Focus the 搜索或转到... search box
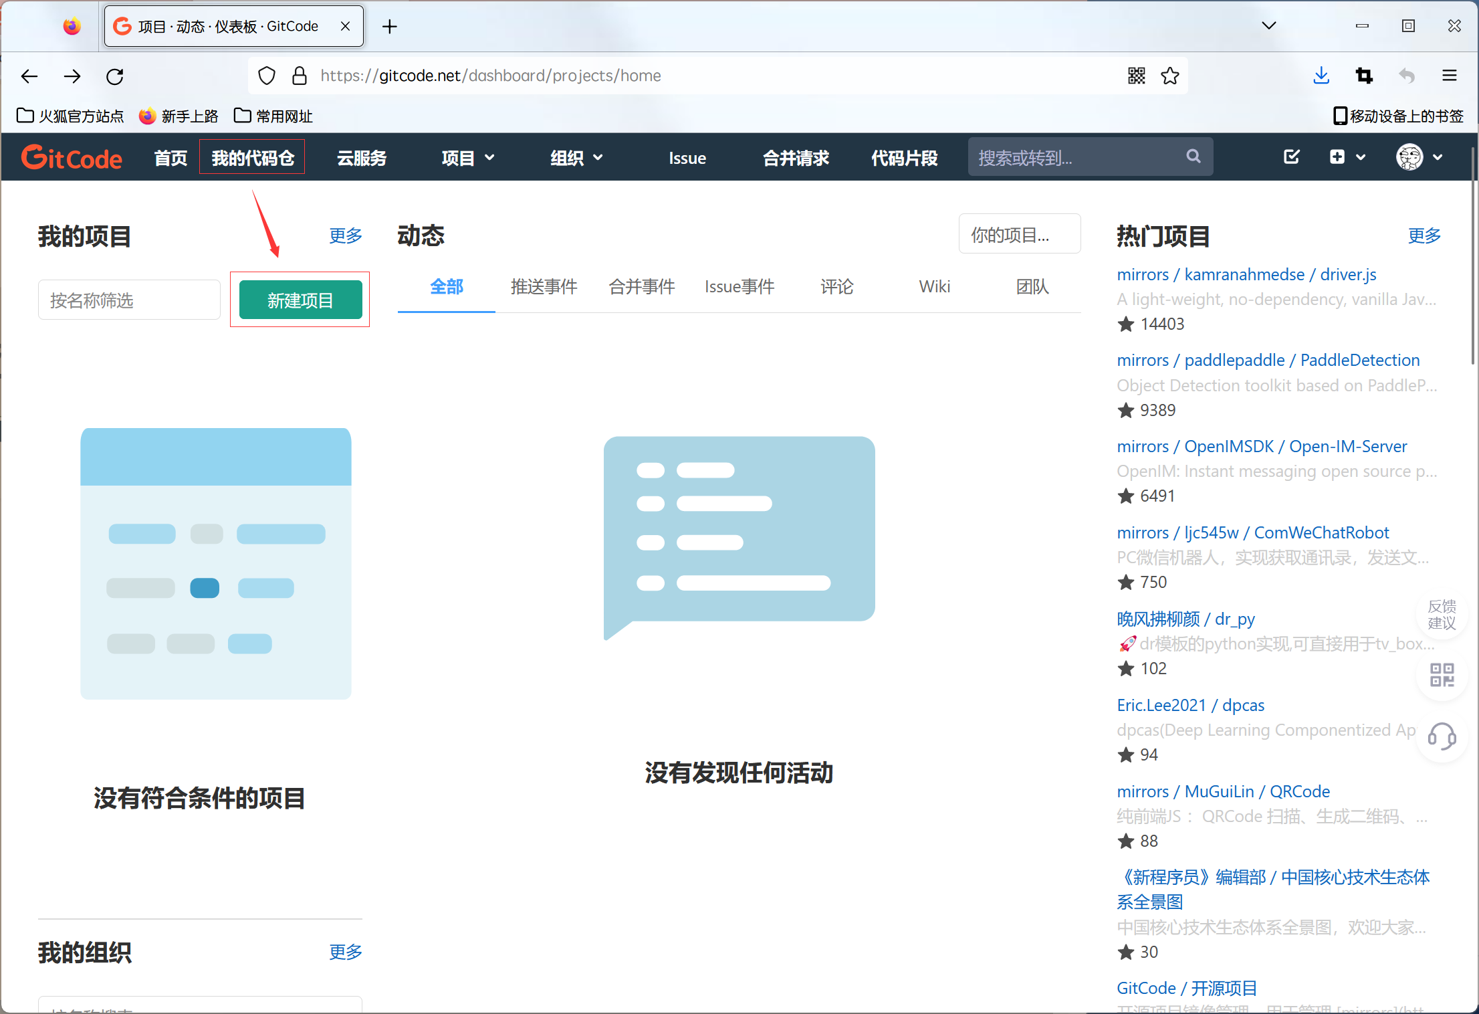1479x1014 pixels. click(x=1091, y=157)
